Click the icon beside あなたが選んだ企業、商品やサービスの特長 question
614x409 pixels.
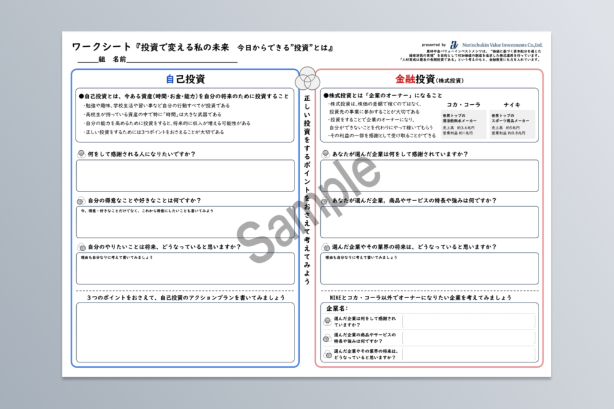coord(326,201)
